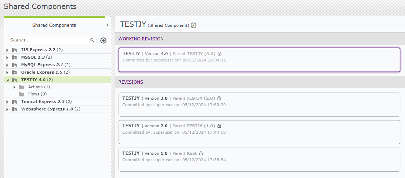Click the search magnifier icon
The width and height of the screenshot is (405, 178).
coord(92,40)
